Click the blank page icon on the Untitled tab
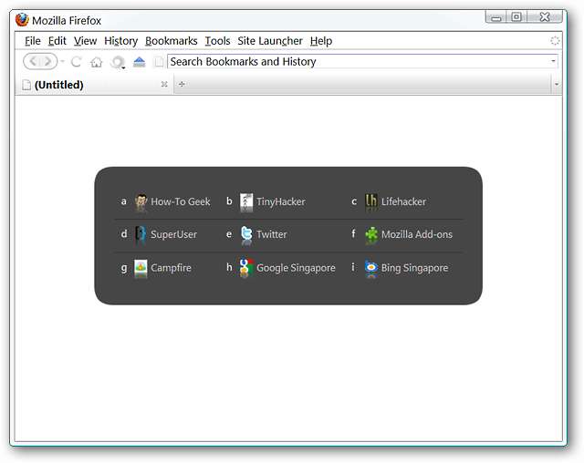This screenshot has width=584, height=463. (26, 85)
